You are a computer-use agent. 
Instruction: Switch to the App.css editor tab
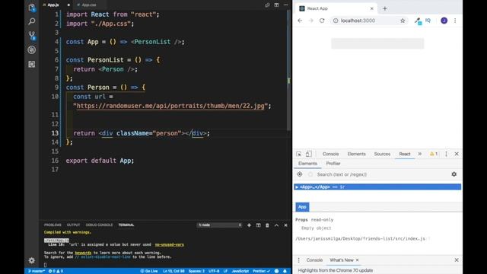pyautogui.click(x=88, y=5)
